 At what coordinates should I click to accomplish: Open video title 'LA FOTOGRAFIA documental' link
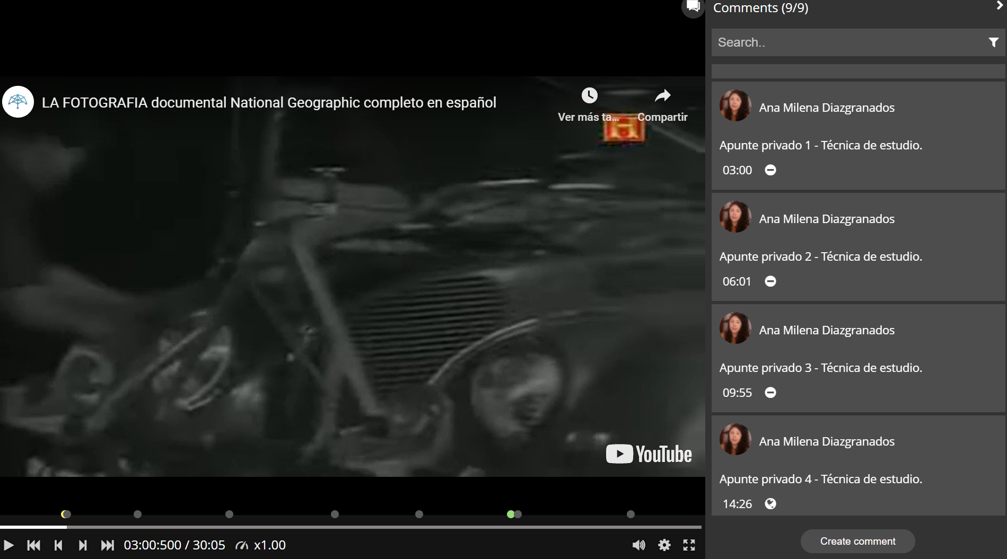(269, 103)
